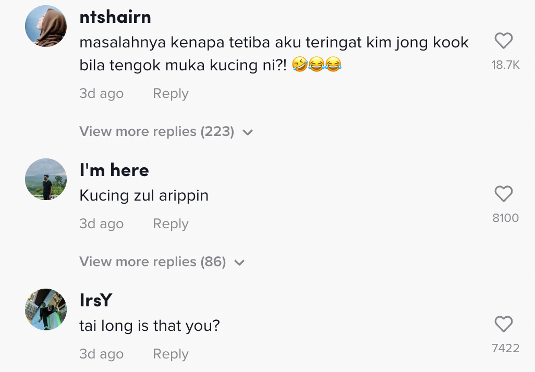This screenshot has height=372, width=535.
Task: Heart the 'tai long is that you?' comment
Action: coord(503,324)
